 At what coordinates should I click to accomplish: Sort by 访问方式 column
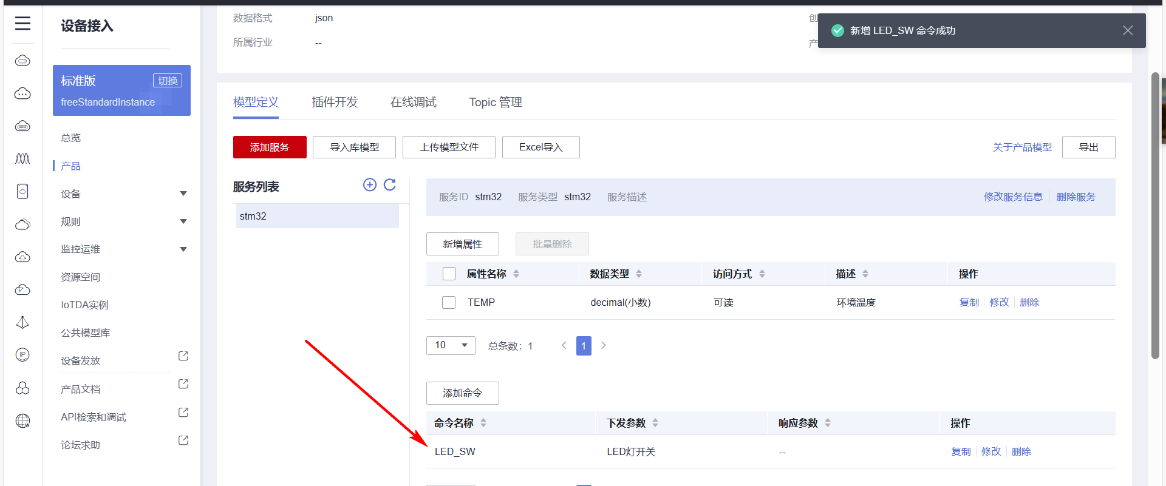tap(762, 274)
